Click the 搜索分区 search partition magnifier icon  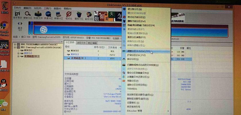coord(28,16)
